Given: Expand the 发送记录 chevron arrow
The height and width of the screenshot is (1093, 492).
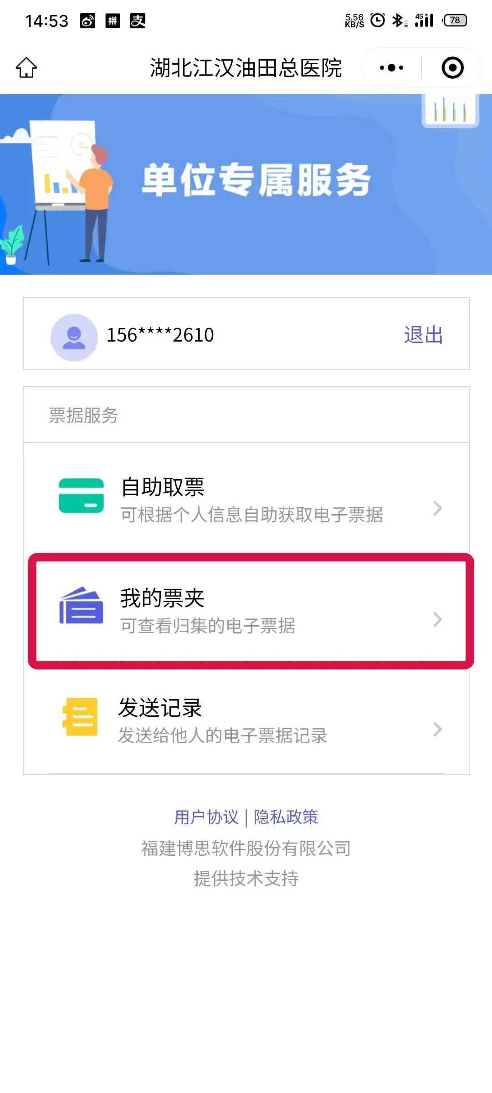Looking at the screenshot, I should point(437,730).
